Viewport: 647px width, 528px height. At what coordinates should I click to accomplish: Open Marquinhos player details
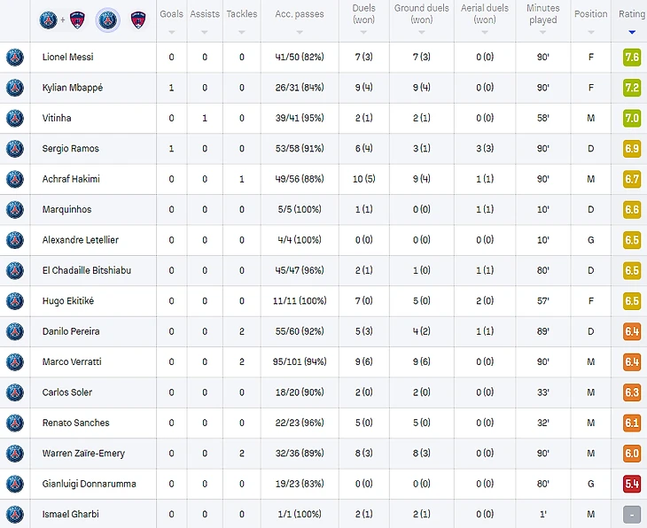(66, 210)
